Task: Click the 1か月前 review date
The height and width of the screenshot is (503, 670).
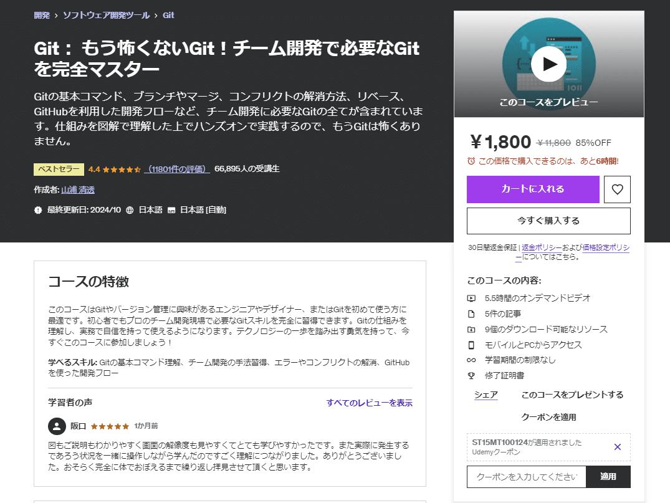Action: click(x=146, y=426)
